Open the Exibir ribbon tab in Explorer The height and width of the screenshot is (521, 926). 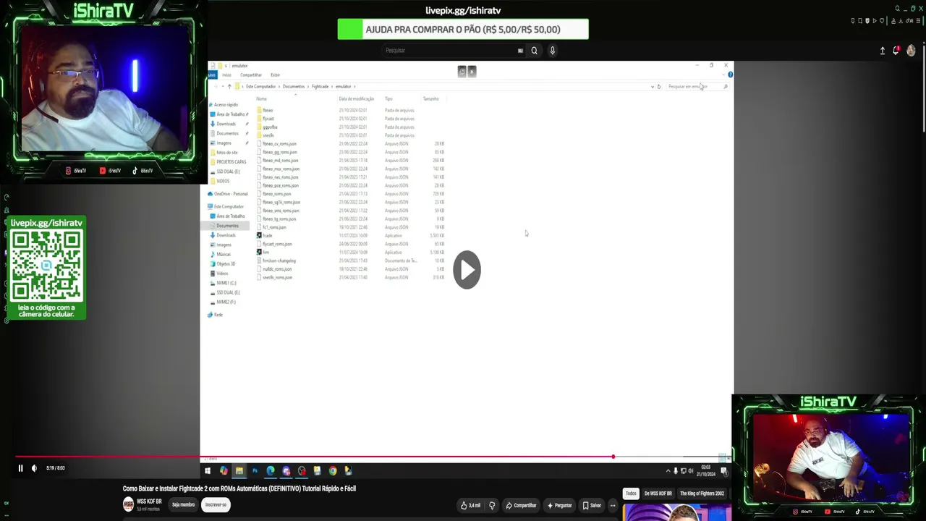[x=275, y=75]
